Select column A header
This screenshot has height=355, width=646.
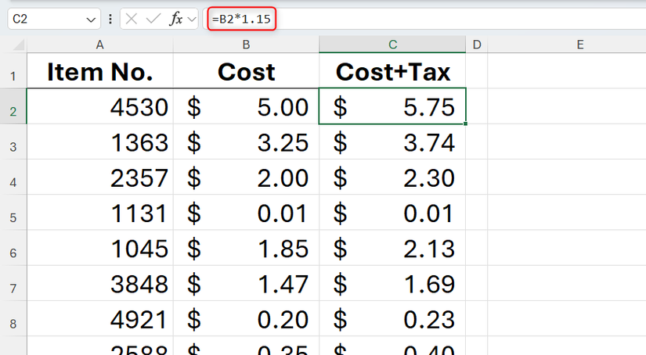[99, 45]
